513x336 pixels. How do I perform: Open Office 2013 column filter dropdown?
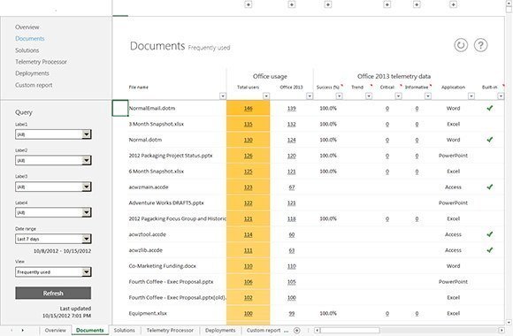tap(310, 95)
